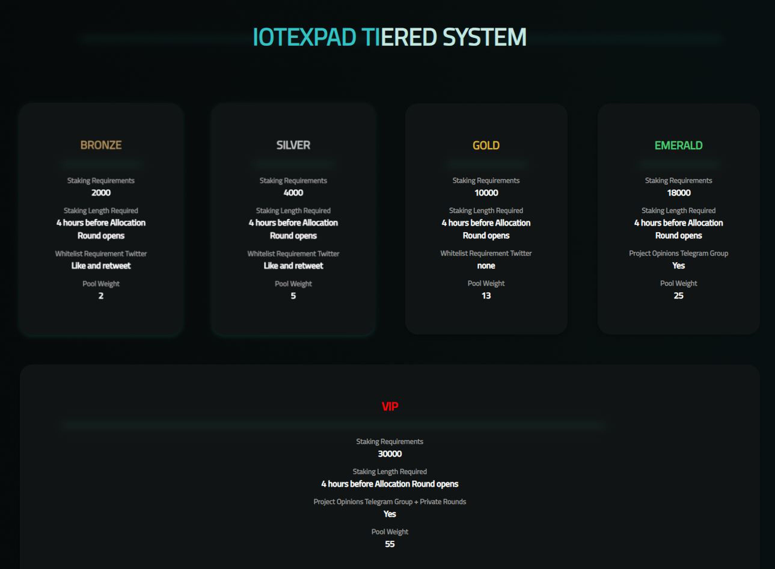Select the VIP tier title
Image resolution: width=775 pixels, height=569 pixels.
390,406
